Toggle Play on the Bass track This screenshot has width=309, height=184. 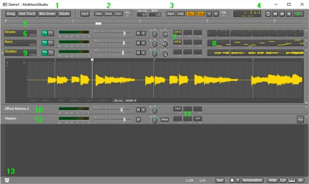tap(44, 43)
